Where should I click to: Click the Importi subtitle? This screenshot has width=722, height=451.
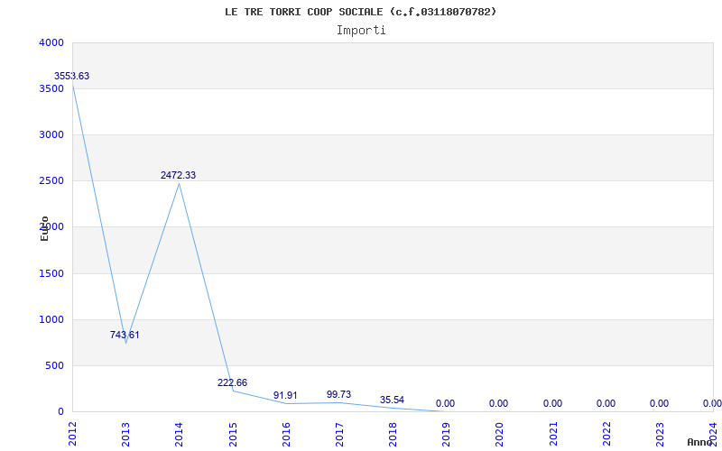361,31
